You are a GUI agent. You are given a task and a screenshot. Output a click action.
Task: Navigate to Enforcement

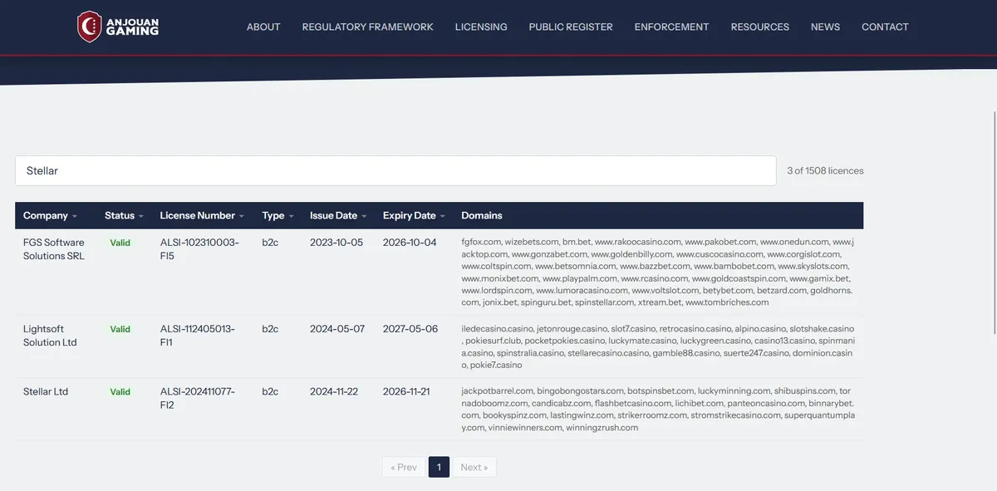(671, 27)
